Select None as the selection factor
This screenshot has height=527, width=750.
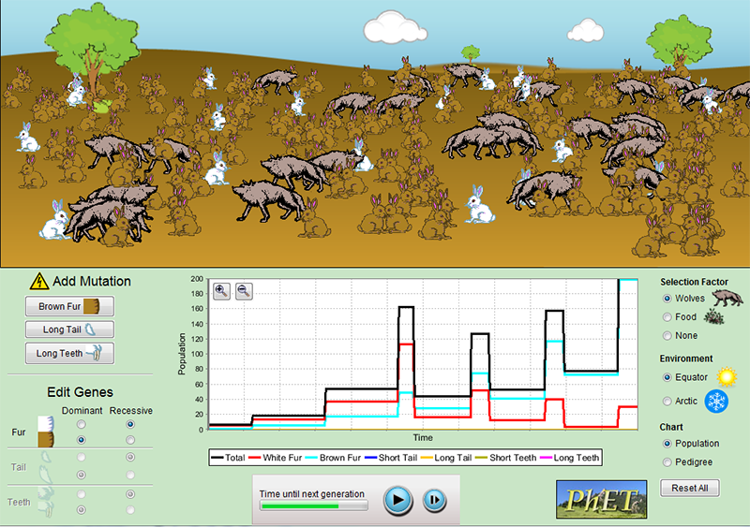pos(667,335)
